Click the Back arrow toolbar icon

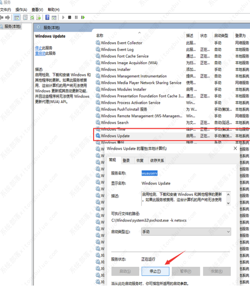click(2, 18)
